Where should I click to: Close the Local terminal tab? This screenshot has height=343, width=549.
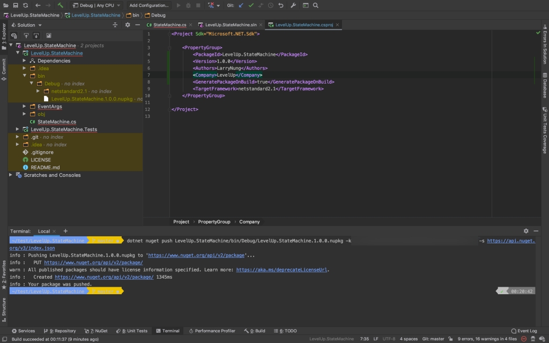click(54, 232)
